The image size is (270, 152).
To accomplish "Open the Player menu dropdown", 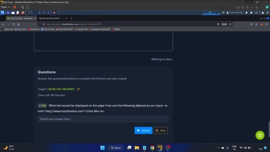I will 5,7.
